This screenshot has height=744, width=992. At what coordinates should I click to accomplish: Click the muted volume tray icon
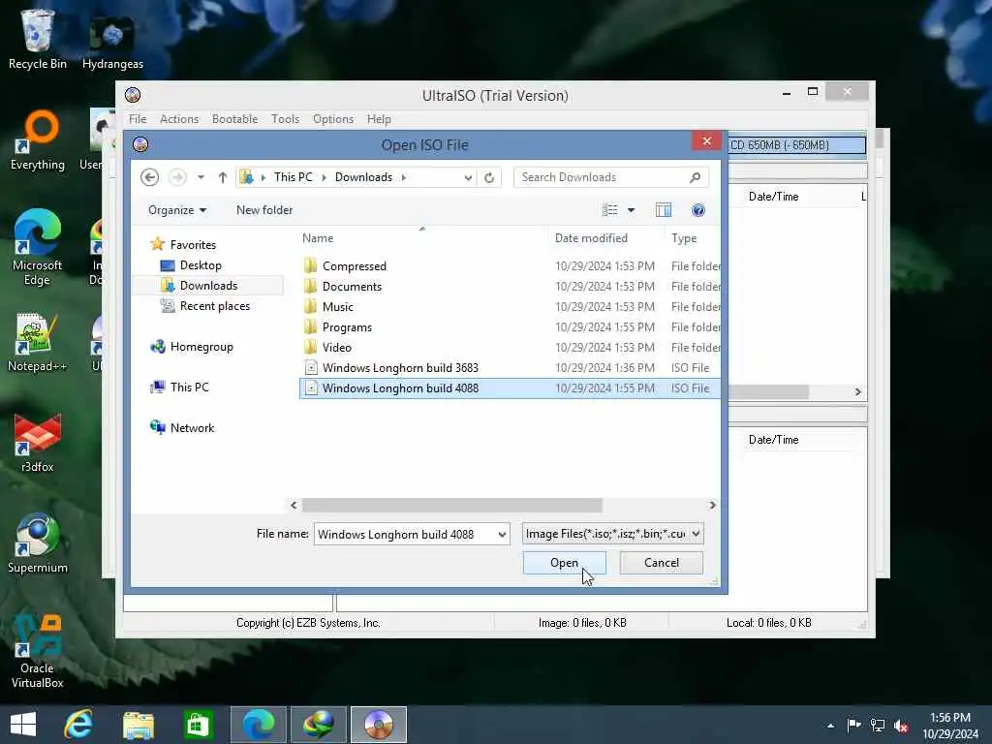pos(901,726)
